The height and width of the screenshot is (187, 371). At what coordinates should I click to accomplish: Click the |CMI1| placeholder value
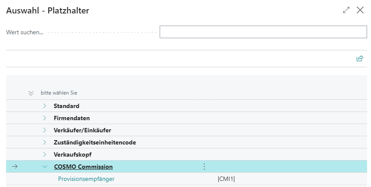click(226, 179)
